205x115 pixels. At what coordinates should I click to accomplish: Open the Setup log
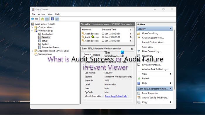click(45, 41)
